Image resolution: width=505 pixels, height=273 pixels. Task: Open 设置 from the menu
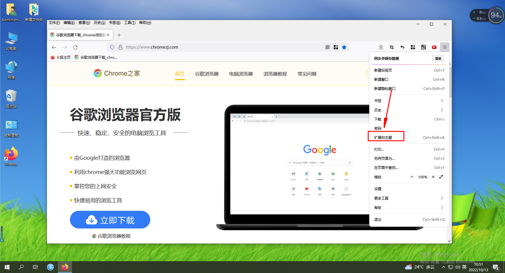(x=409, y=189)
